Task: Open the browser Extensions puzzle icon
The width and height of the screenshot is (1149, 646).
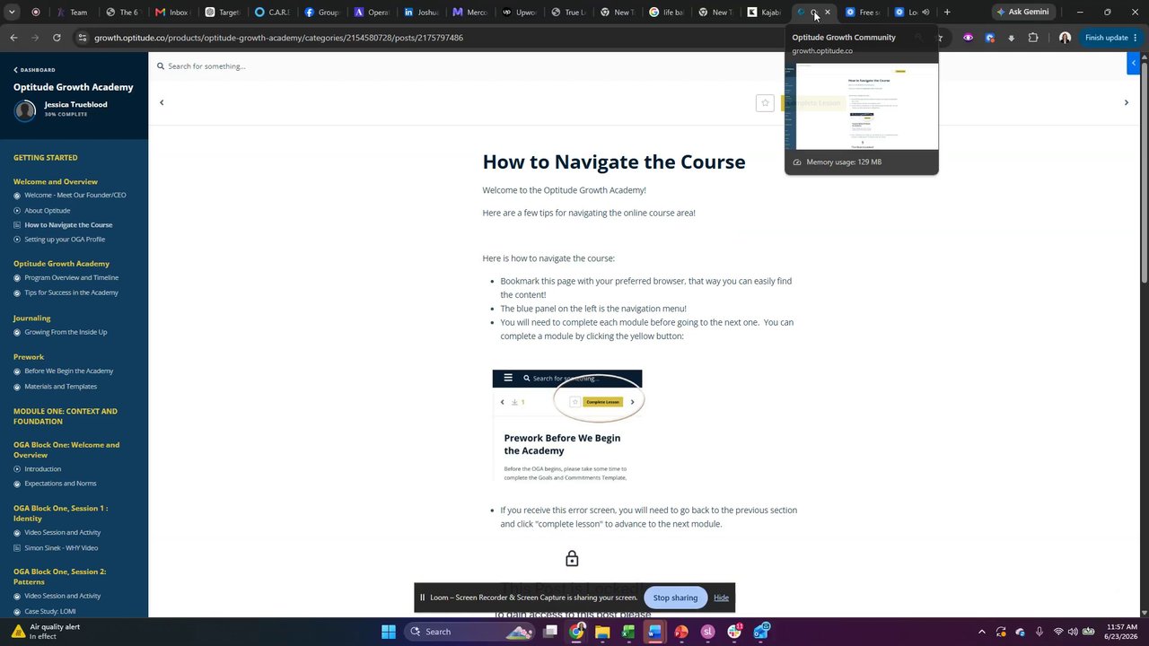Action: pyautogui.click(x=1033, y=38)
